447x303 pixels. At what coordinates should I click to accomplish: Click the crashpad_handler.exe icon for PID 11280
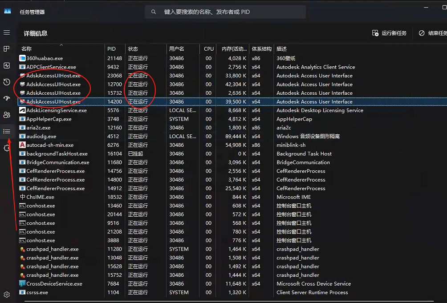coord(23,249)
